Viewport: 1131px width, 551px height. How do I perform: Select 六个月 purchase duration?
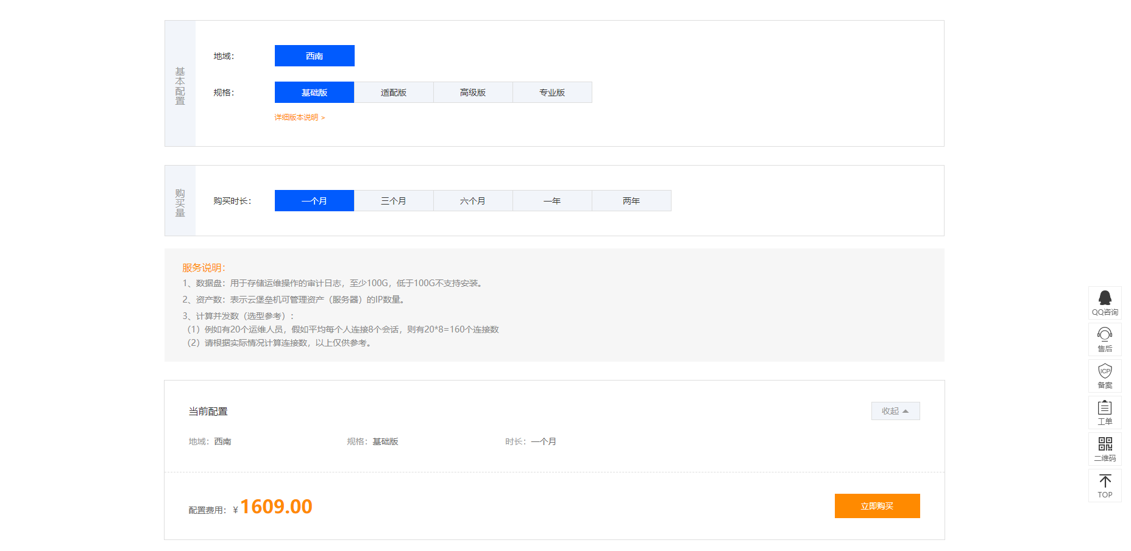coord(473,200)
